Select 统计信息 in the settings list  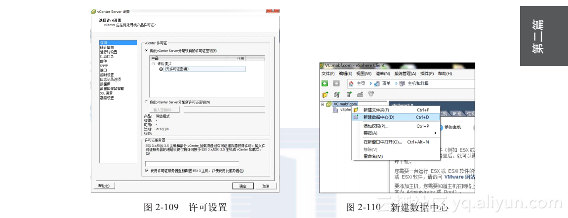point(118,47)
